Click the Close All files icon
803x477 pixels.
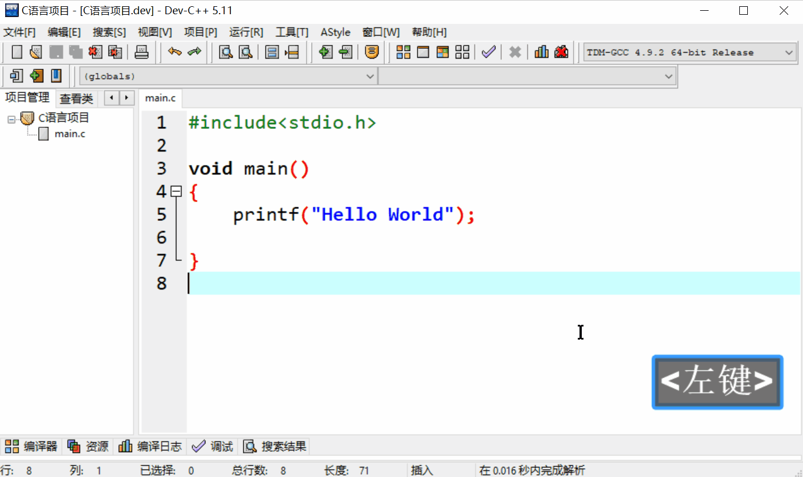[115, 52]
